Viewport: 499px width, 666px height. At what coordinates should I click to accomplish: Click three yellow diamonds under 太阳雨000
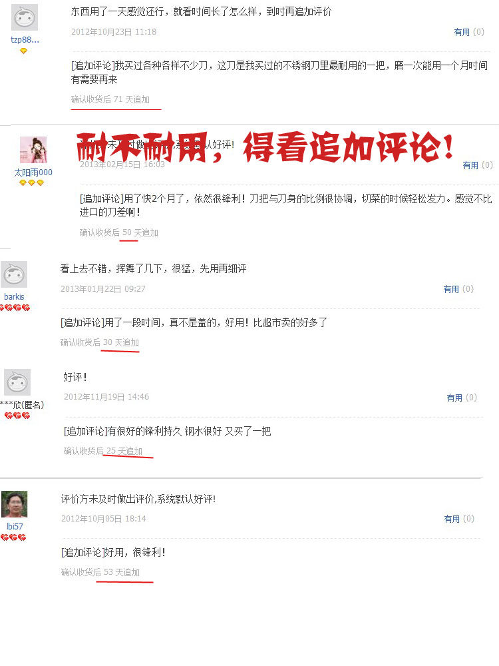click(x=31, y=182)
